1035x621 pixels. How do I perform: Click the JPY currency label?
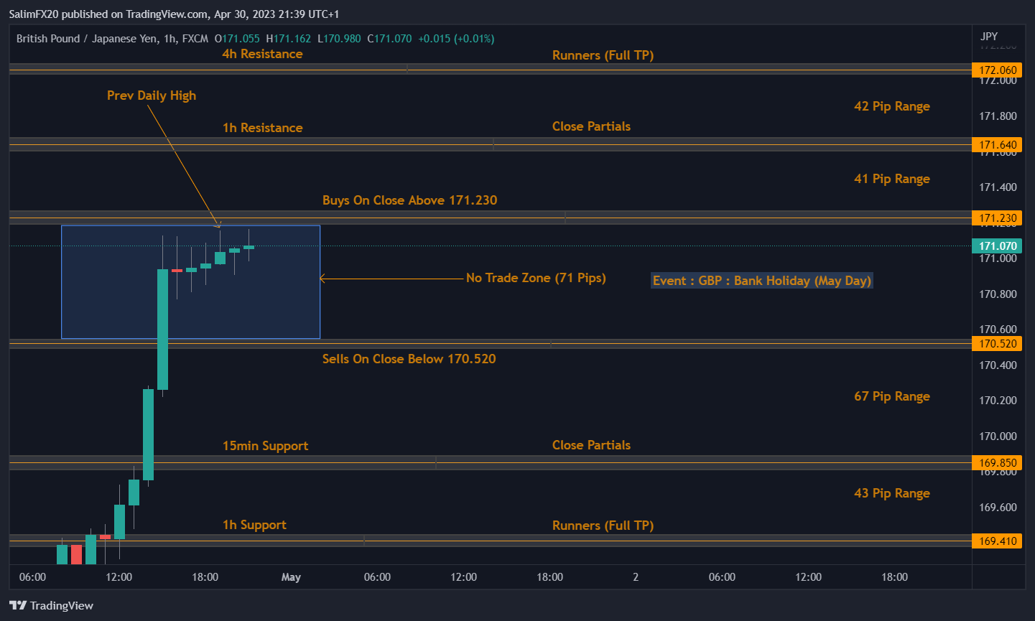click(x=988, y=37)
